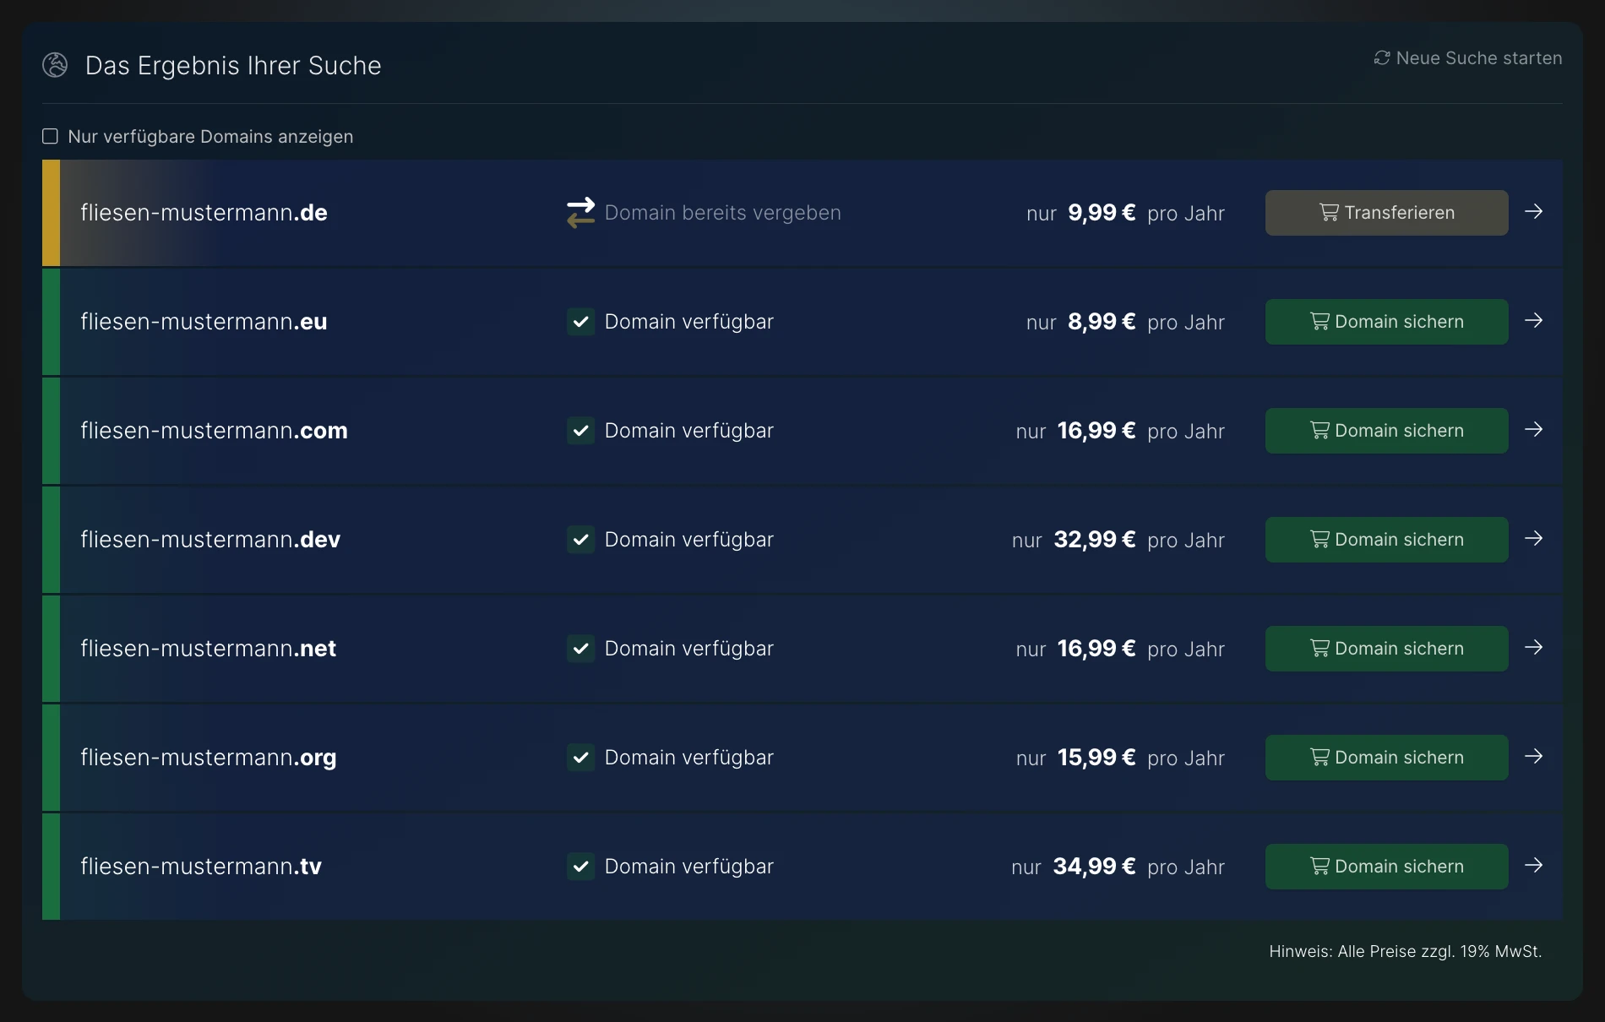Click Domain sichern for fliesen-mustermann.eu

tap(1386, 322)
